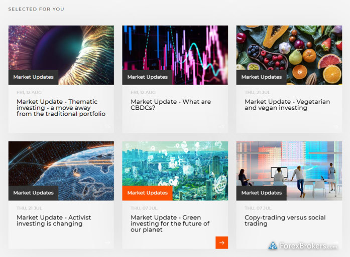Click the FRI, 12 AUG date on Thematic card
Image resolution: width=350 pixels, height=257 pixels.
29,92
